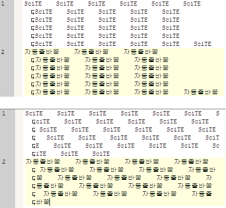The image size is (226, 208).
Task: Click line number 2 in the lower pane margin
Action: coord(4,162)
